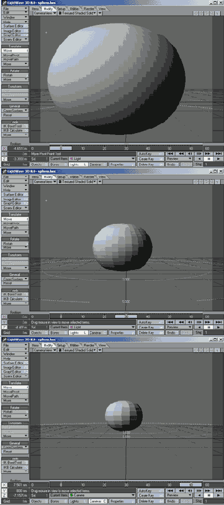
Task: Switch to Items tab in top window
Action: tap(35, 8)
